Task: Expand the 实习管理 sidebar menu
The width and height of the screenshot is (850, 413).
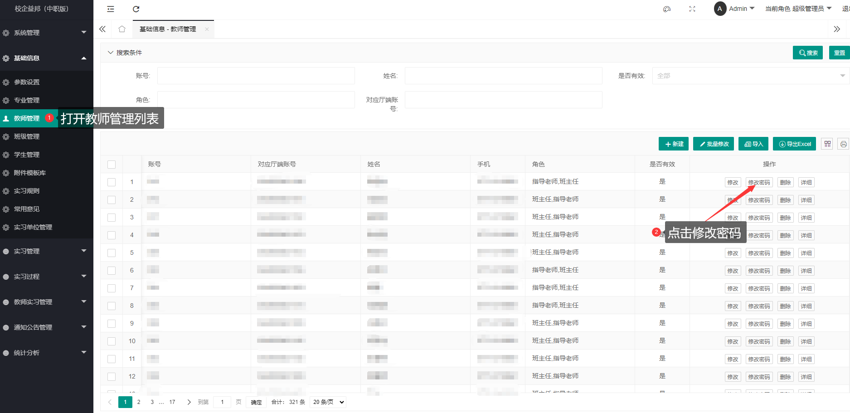Action: 45,251
